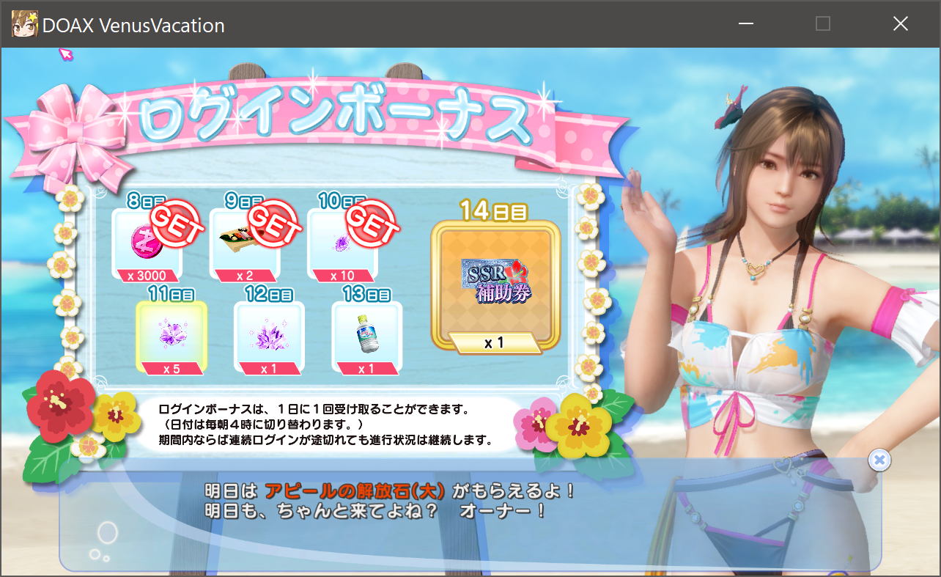This screenshot has width=941, height=577.
Task: Maximize the DOAX VenusVacation window
Action: tap(823, 24)
